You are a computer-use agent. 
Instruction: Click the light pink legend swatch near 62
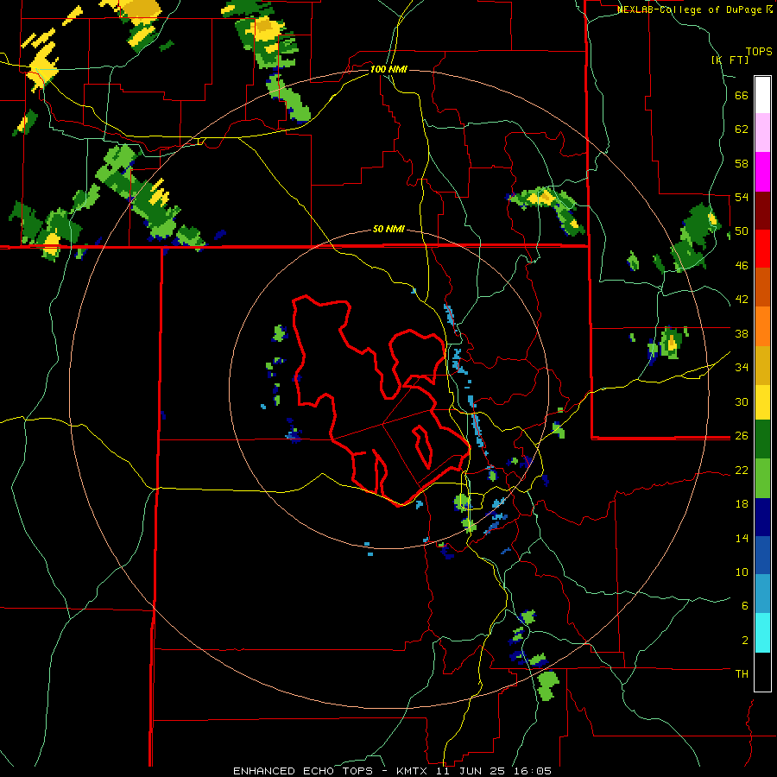coord(762,132)
